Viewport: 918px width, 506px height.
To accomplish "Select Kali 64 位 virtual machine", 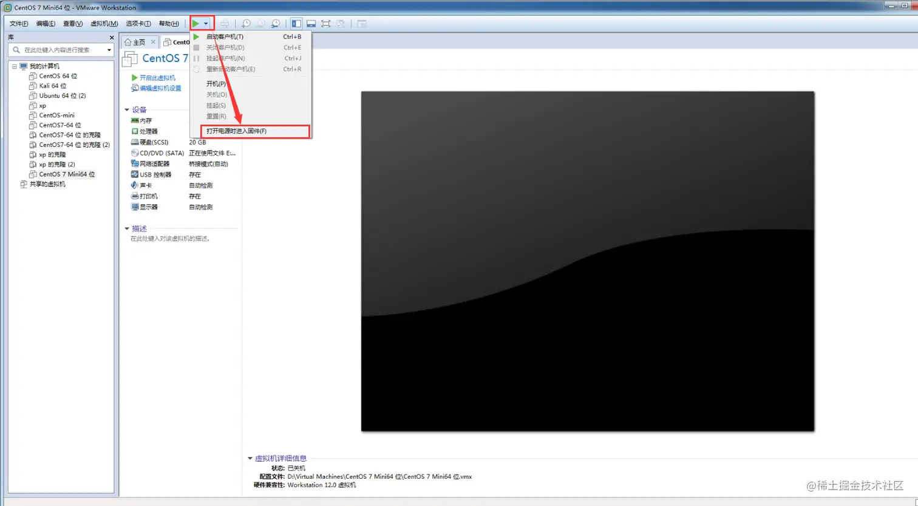I will (53, 86).
